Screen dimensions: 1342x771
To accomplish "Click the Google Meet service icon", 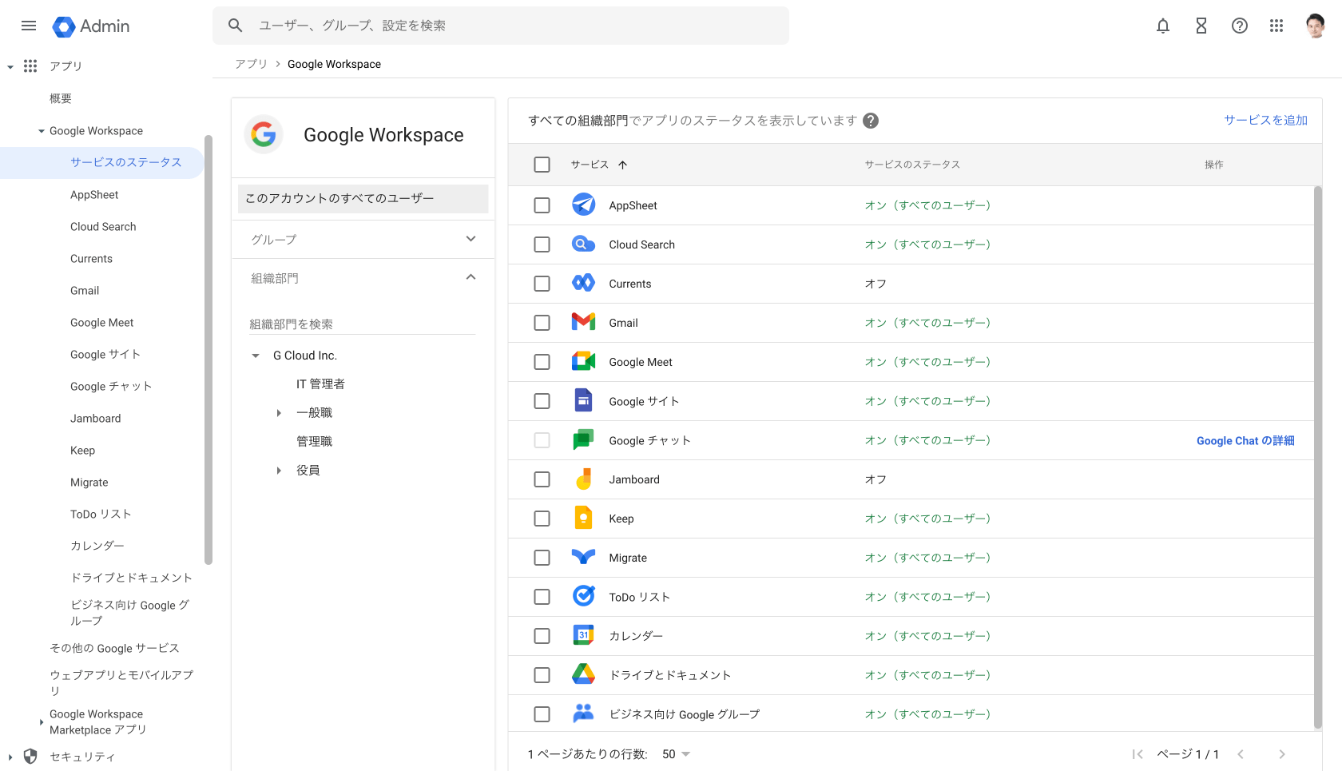I will tap(584, 362).
